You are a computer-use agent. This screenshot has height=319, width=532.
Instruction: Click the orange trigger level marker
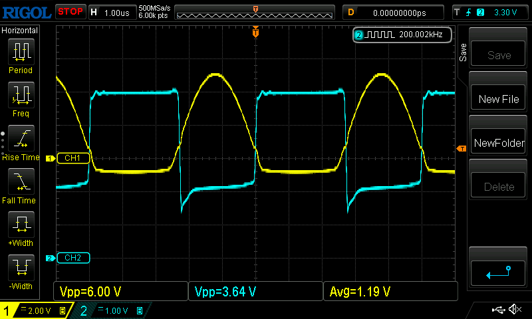(462, 148)
